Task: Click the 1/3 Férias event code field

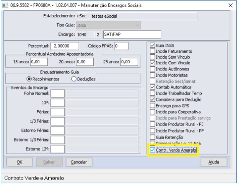Action: click(58, 121)
